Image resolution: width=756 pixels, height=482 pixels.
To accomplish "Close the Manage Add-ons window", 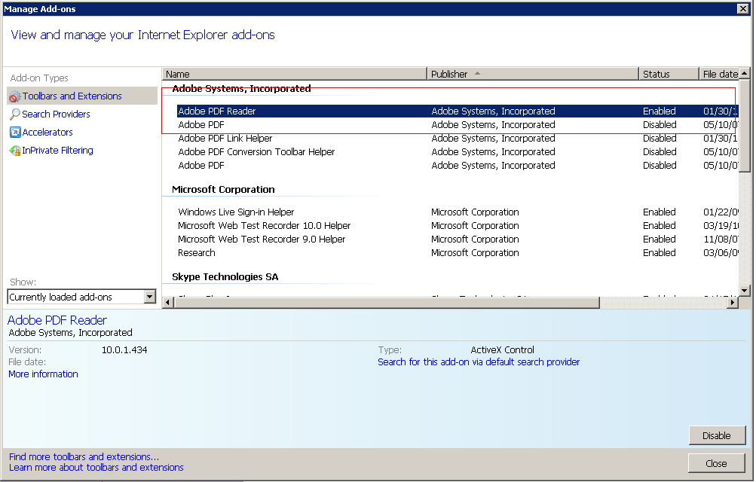I will point(743,9).
